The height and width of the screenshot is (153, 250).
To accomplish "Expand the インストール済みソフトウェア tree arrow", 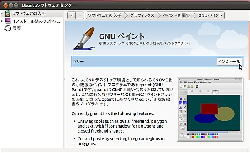I will pyautogui.click(x=2, y=21).
